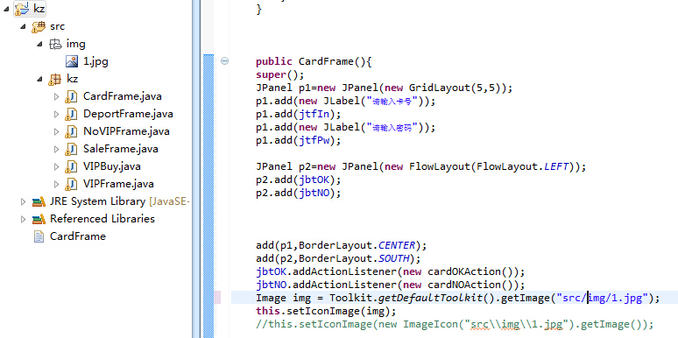Collapse the img package arrow
The width and height of the screenshot is (678, 338).
39,44
